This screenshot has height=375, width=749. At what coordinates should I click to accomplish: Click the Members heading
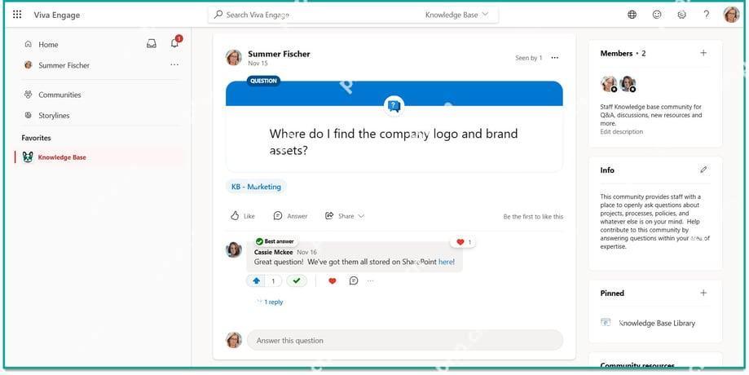tap(616, 54)
